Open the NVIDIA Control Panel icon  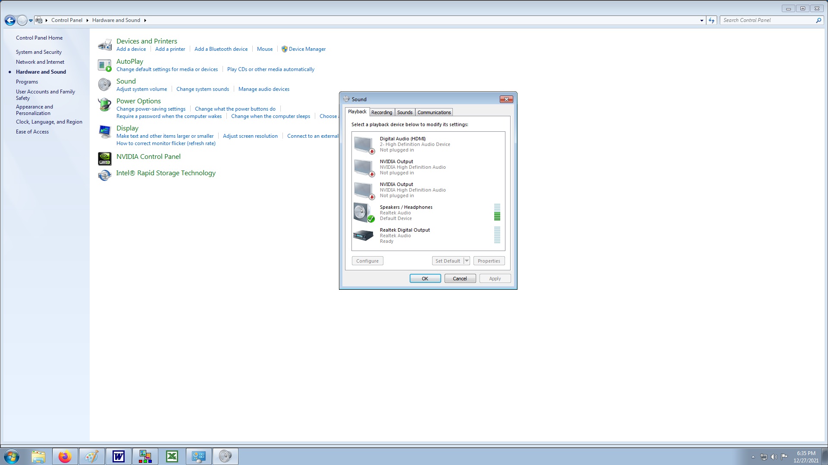click(x=105, y=159)
